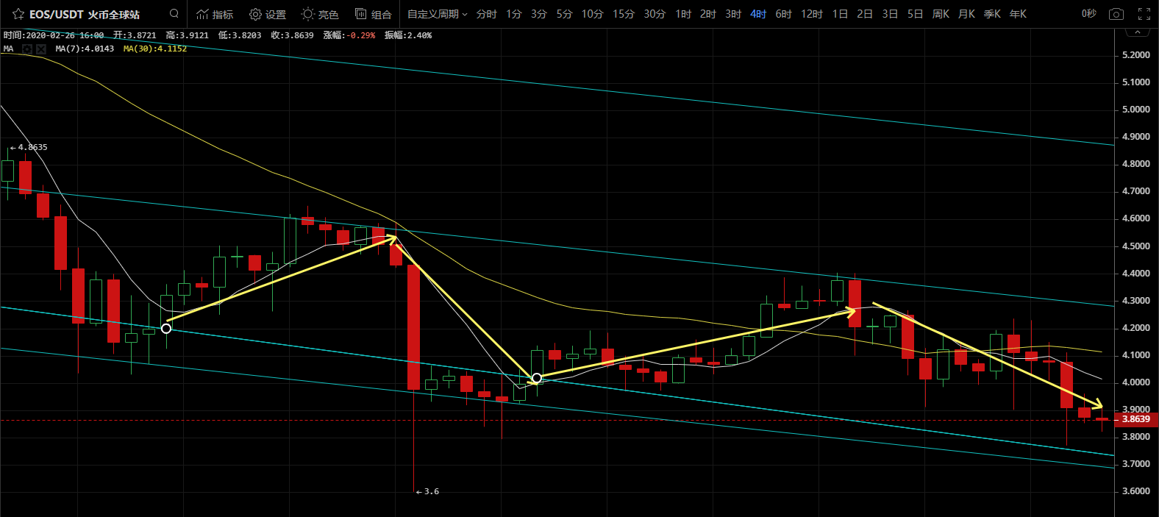Image resolution: width=1159 pixels, height=517 pixels.
Task: Switch to the 10分 interval
Action: click(x=592, y=14)
